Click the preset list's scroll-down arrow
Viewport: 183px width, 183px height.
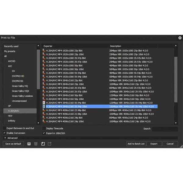pyautogui.click(x=176, y=123)
